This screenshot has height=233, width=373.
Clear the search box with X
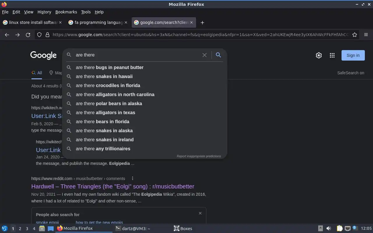pos(205,55)
